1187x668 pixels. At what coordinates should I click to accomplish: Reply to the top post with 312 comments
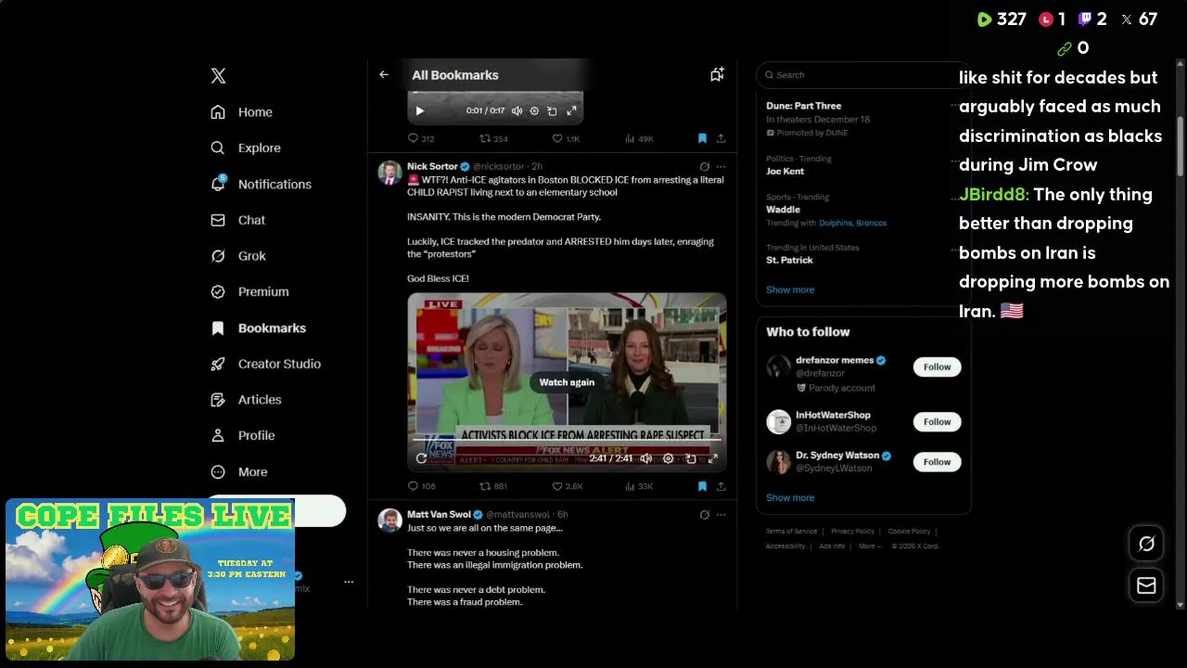point(421,138)
